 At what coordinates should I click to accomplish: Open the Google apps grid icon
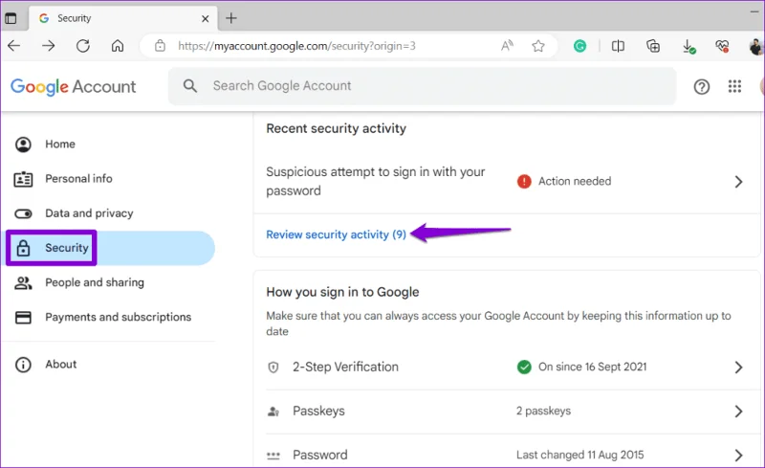(734, 86)
